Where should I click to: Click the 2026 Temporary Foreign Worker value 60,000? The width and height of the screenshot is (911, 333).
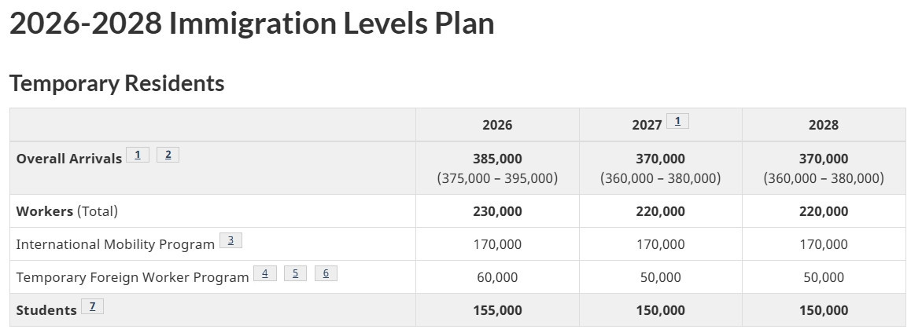[497, 277]
